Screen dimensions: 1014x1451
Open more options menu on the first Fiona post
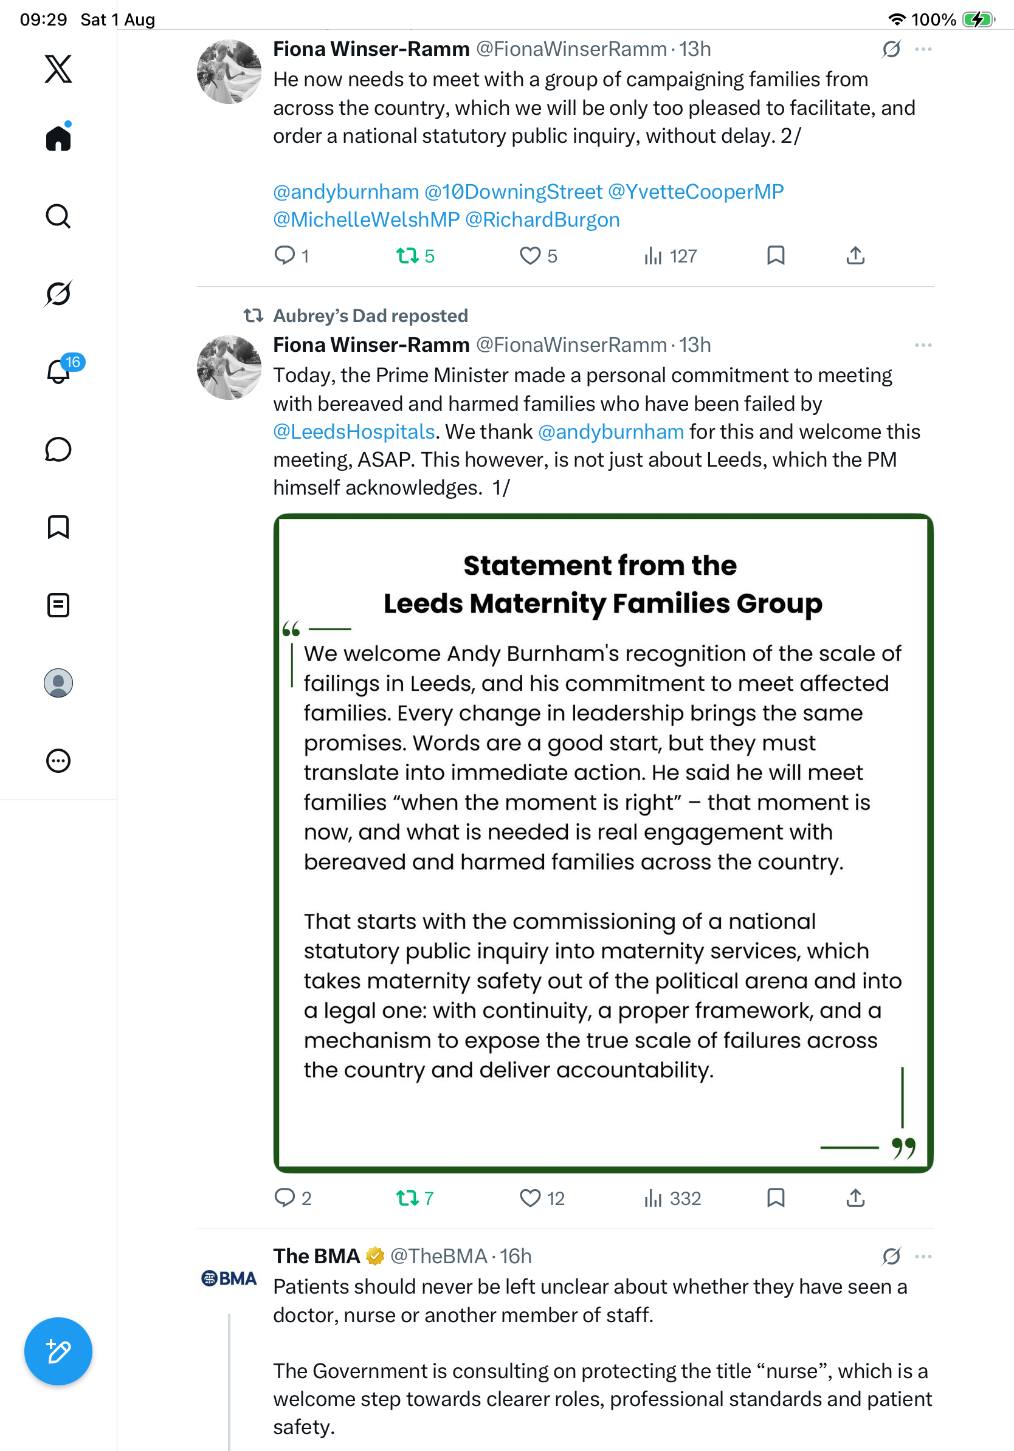(923, 49)
